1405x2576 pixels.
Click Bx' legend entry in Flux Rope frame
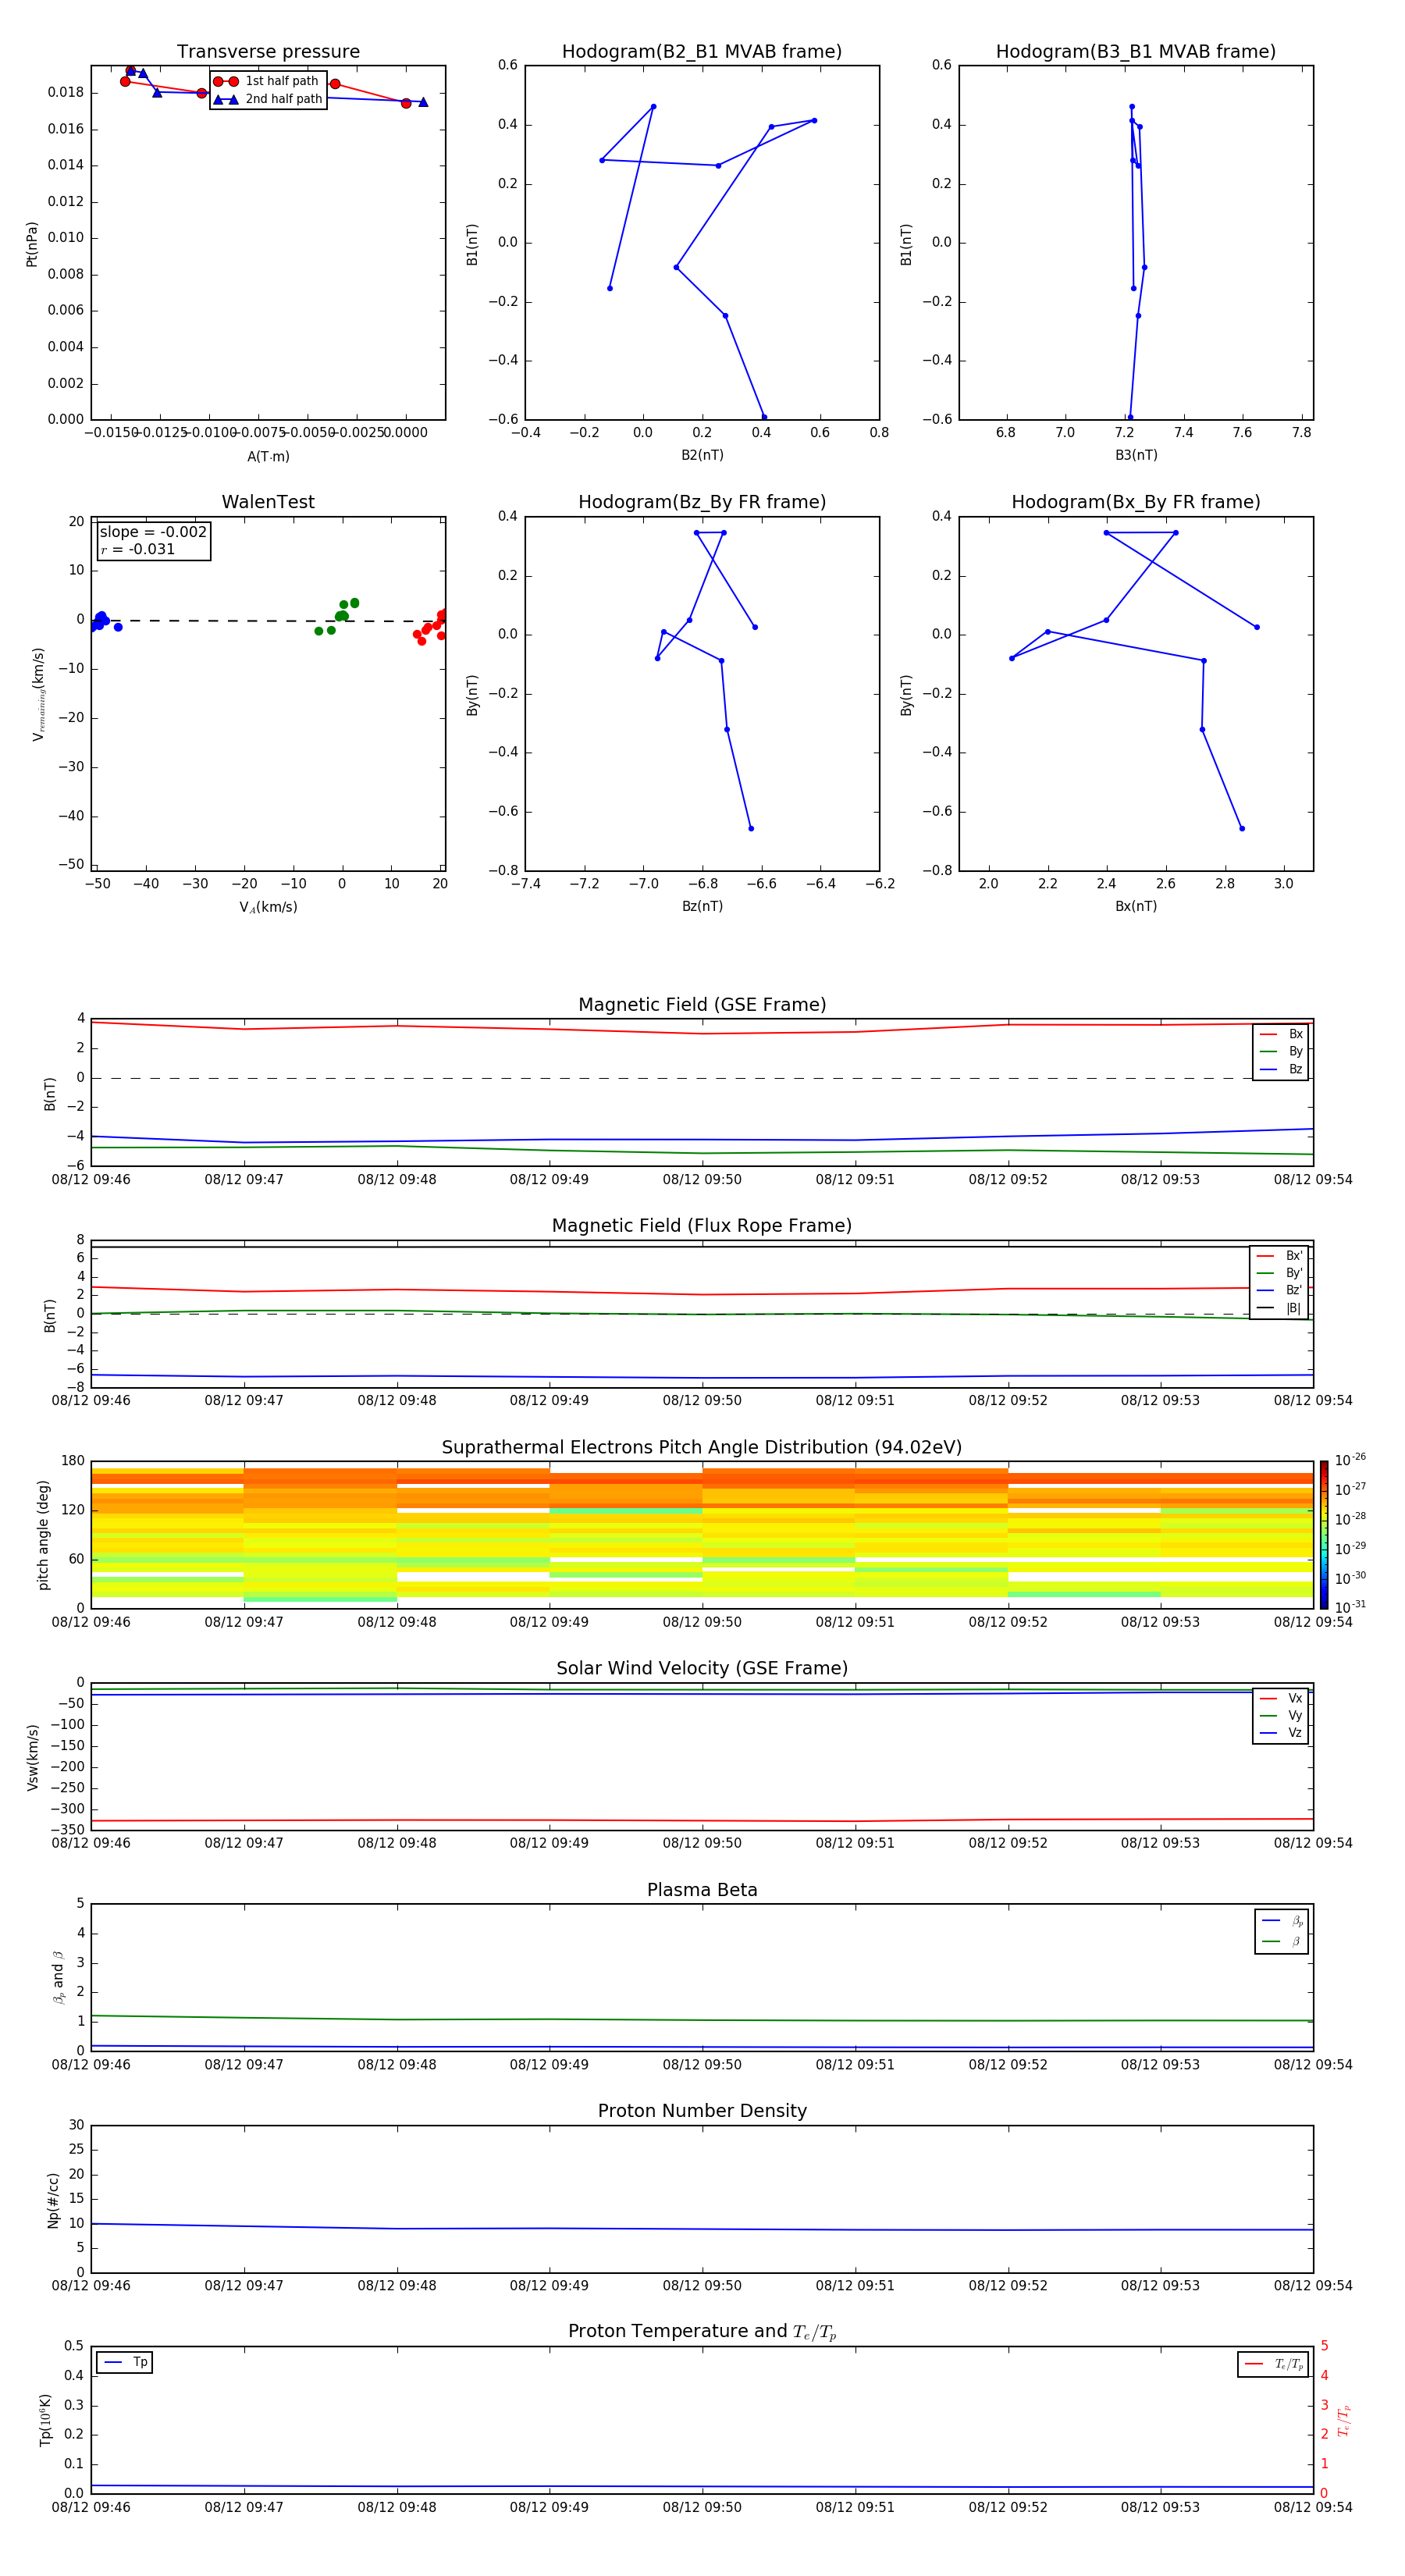pyautogui.click(x=1279, y=1256)
